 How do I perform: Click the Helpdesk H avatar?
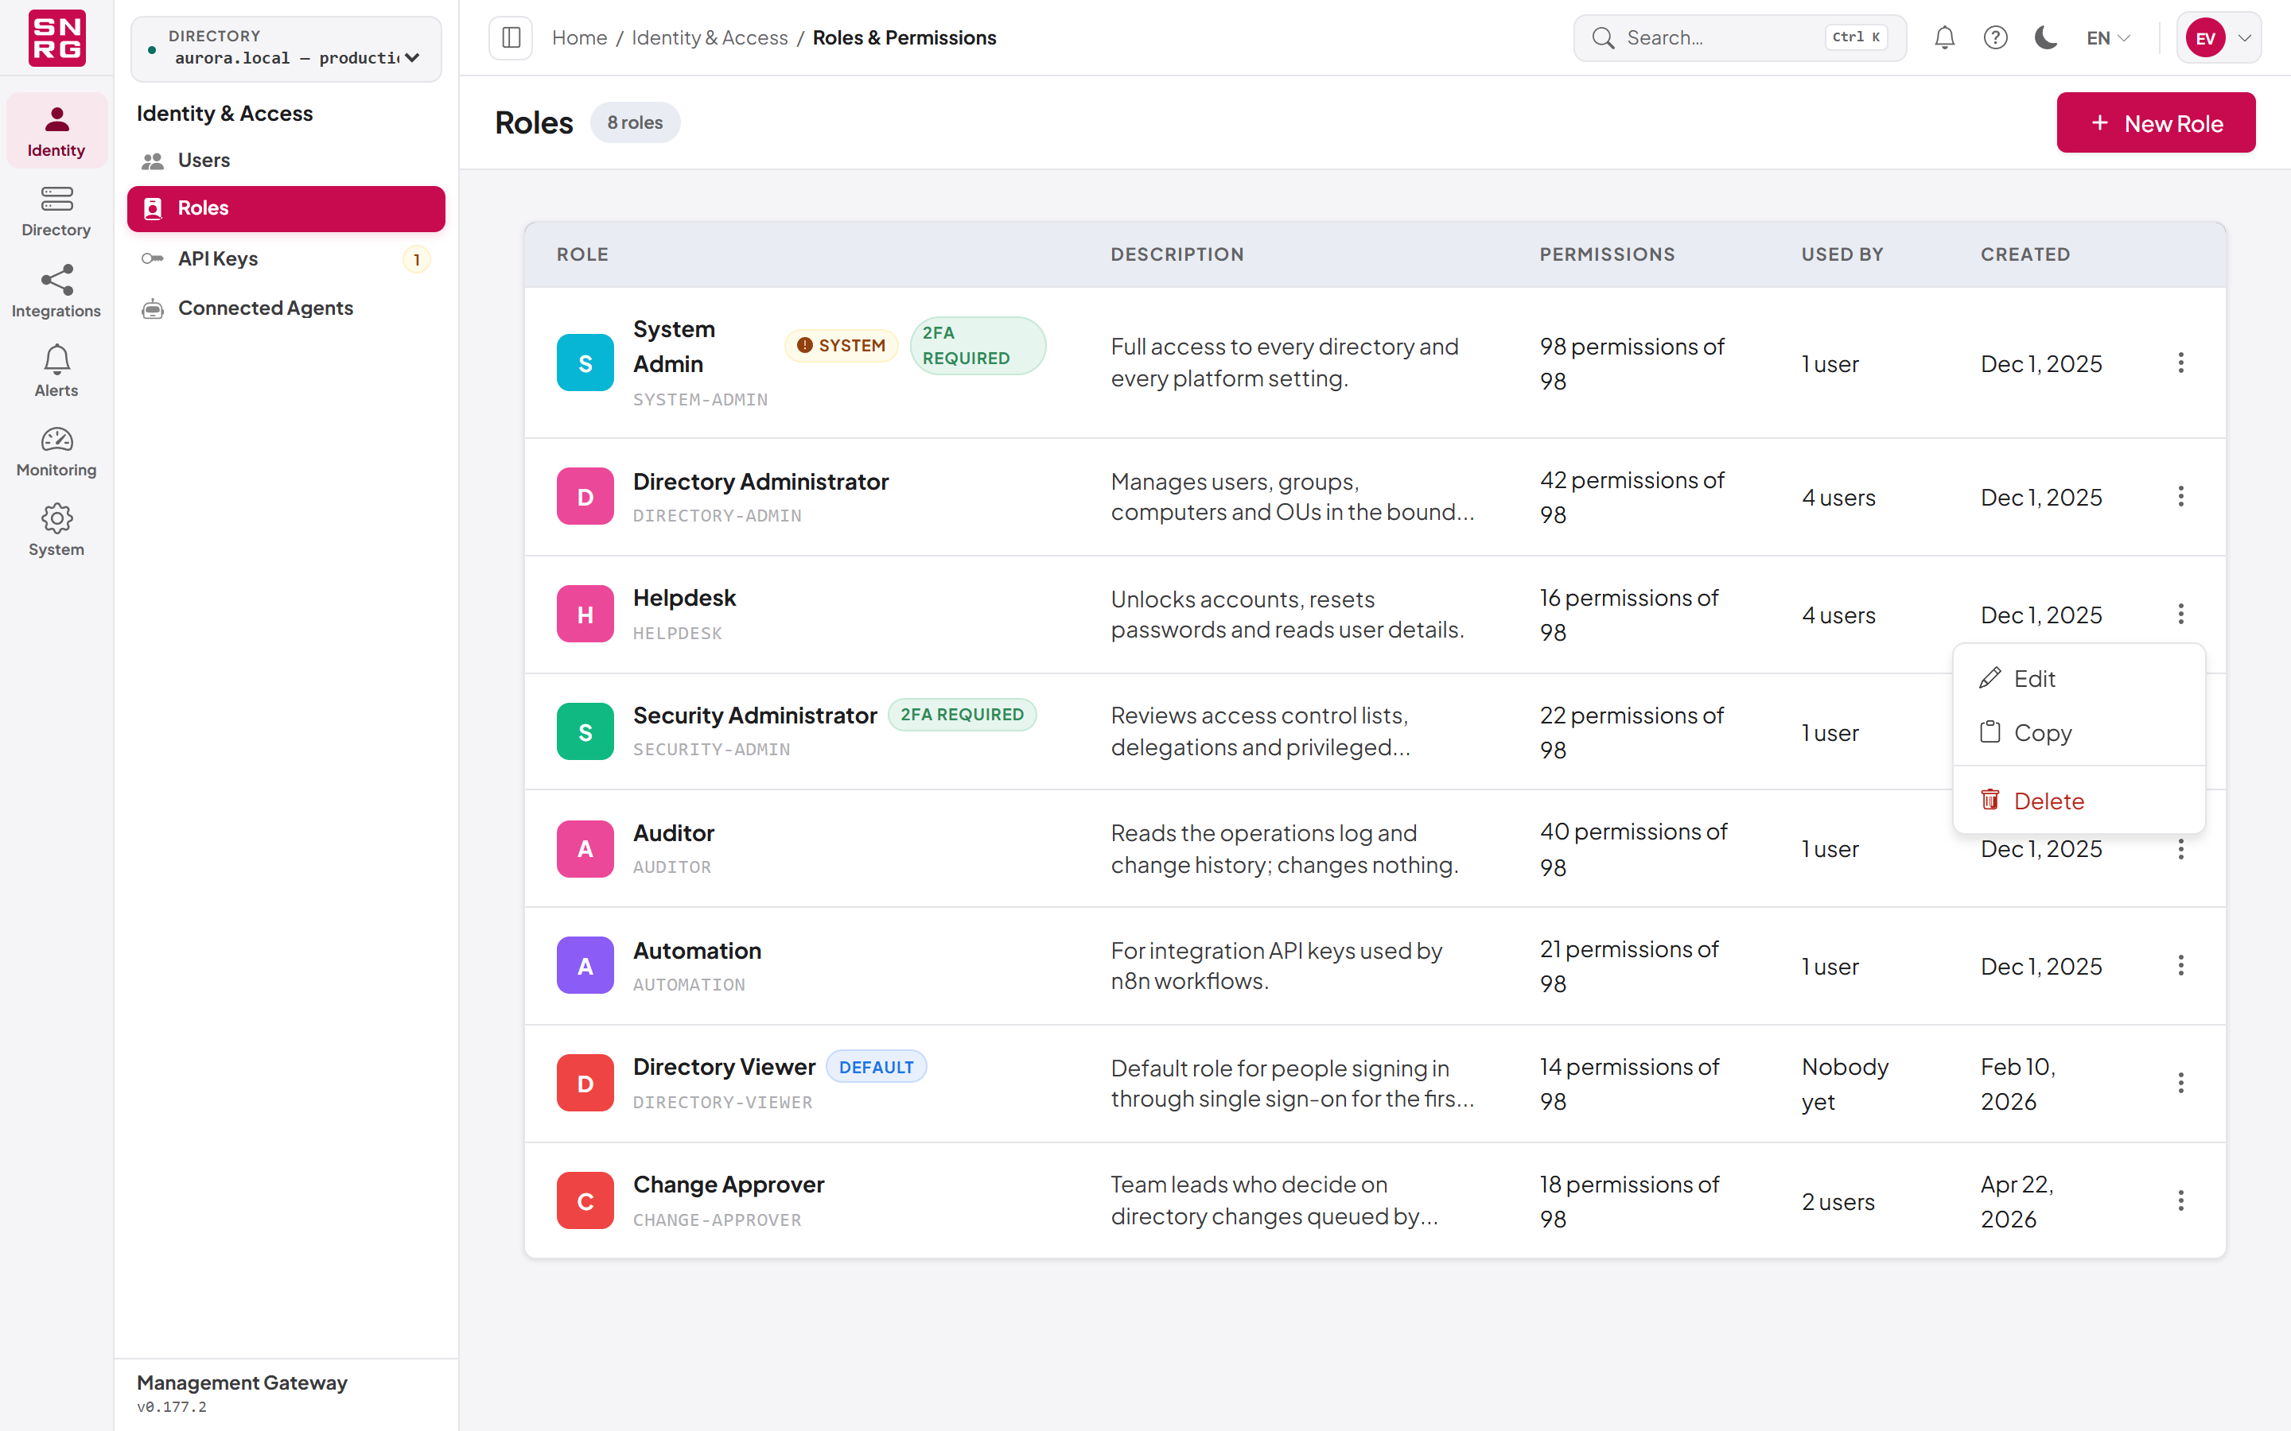(585, 615)
